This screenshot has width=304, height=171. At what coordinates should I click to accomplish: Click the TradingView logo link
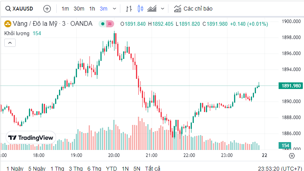tap(31, 138)
